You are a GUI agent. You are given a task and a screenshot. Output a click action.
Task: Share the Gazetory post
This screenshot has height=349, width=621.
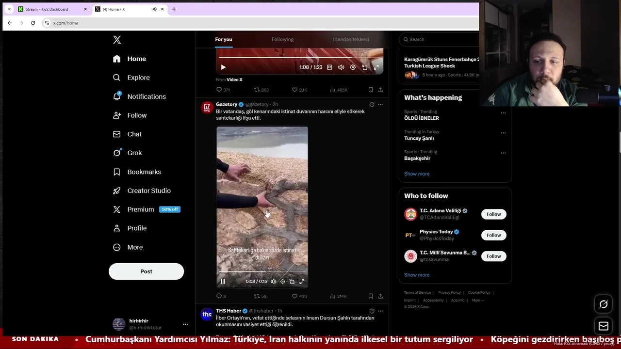point(380,296)
